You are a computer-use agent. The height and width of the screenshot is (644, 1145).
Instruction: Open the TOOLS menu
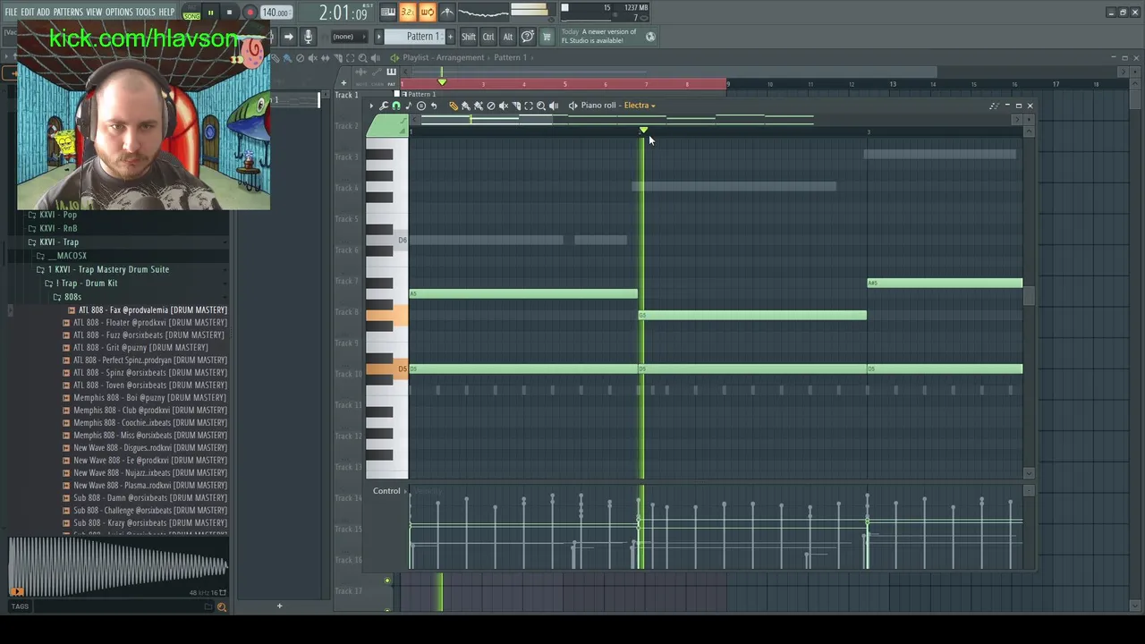(x=145, y=12)
